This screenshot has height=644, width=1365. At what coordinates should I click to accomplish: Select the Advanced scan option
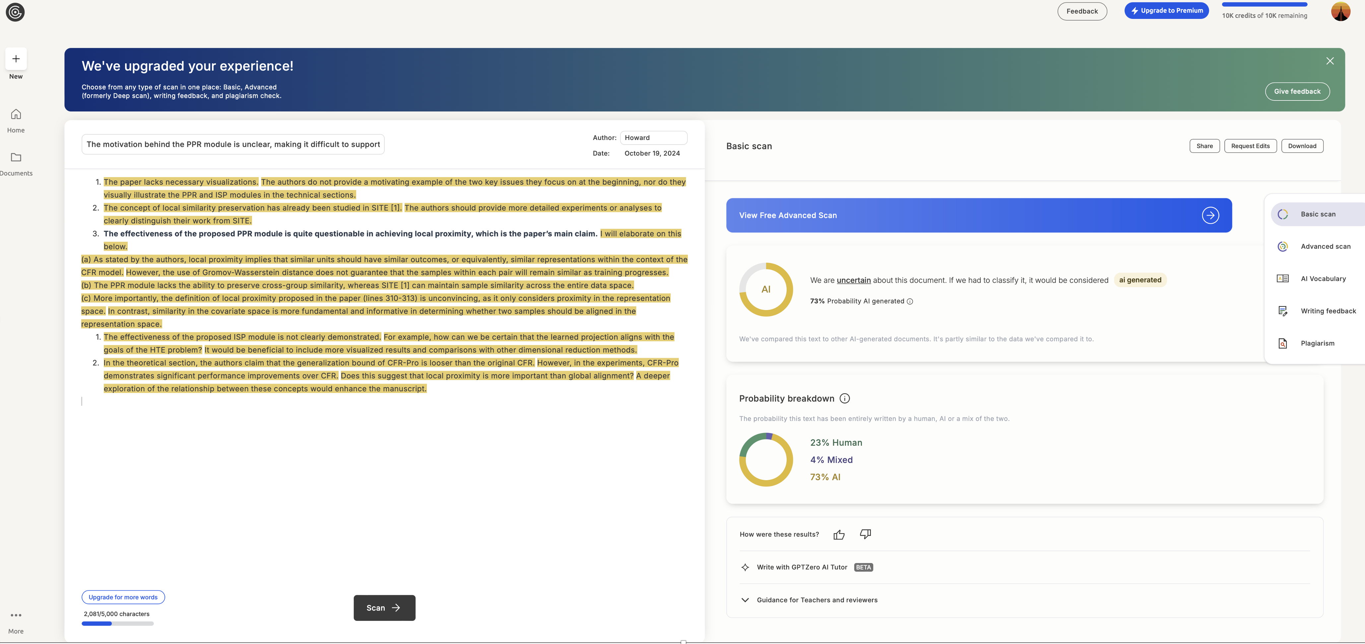tap(1325, 246)
